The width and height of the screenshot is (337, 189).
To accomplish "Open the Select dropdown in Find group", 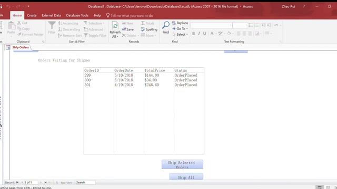I will coord(180,34).
